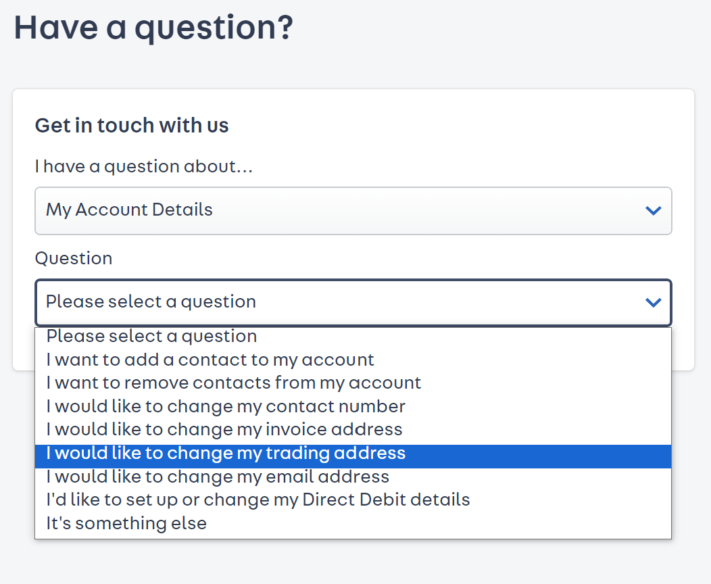Viewport: 711px width, 584px height.
Task: Click the 'Get in touch with us' card title
Action: (x=132, y=125)
